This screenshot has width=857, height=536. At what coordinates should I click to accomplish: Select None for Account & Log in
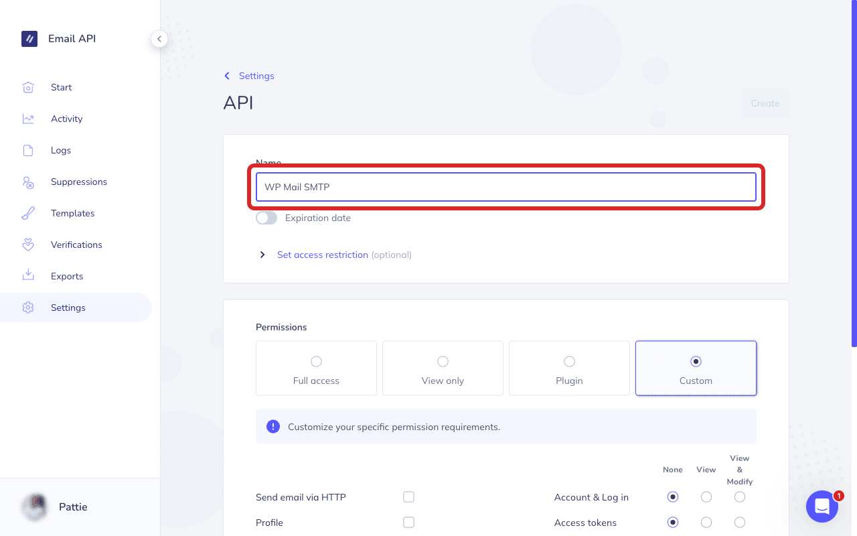coord(673,497)
